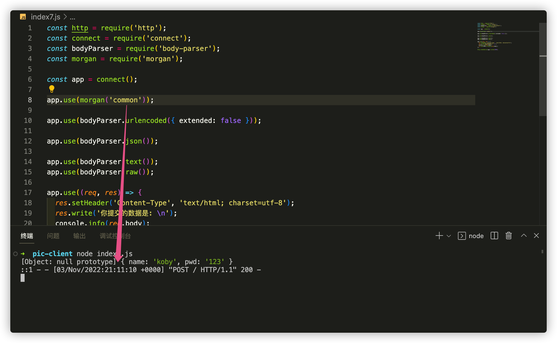557x343 pixels.
Task: Click the POST / HTTP/1.1 log entry
Action: pyautogui.click(x=202, y=270)
